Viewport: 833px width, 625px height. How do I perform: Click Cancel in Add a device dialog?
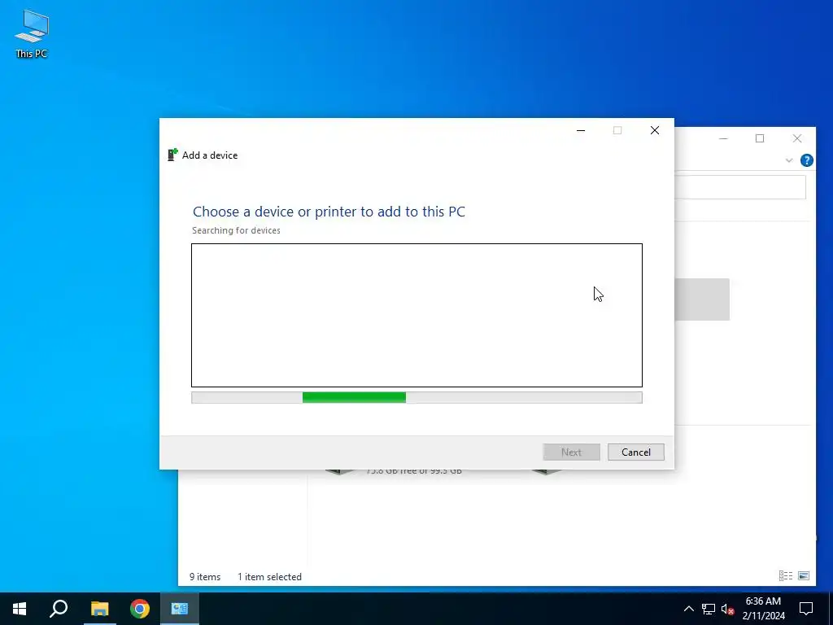636,452
